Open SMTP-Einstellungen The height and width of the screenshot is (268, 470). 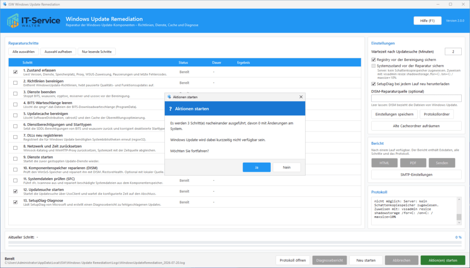point(416,175)
